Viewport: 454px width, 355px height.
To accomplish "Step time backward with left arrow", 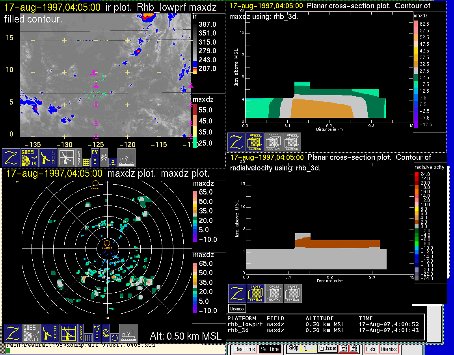I will tap(344, 348).
